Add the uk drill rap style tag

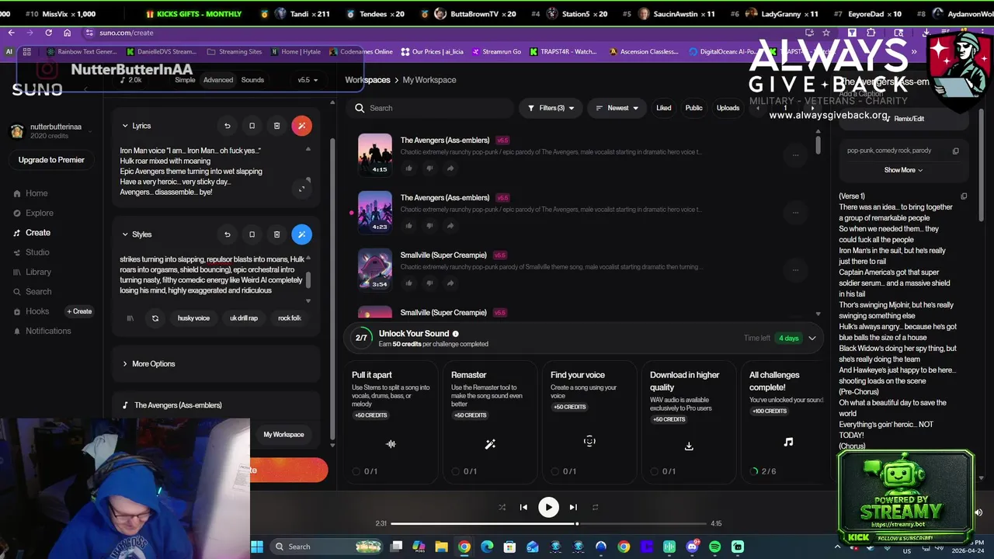(244, 318)
